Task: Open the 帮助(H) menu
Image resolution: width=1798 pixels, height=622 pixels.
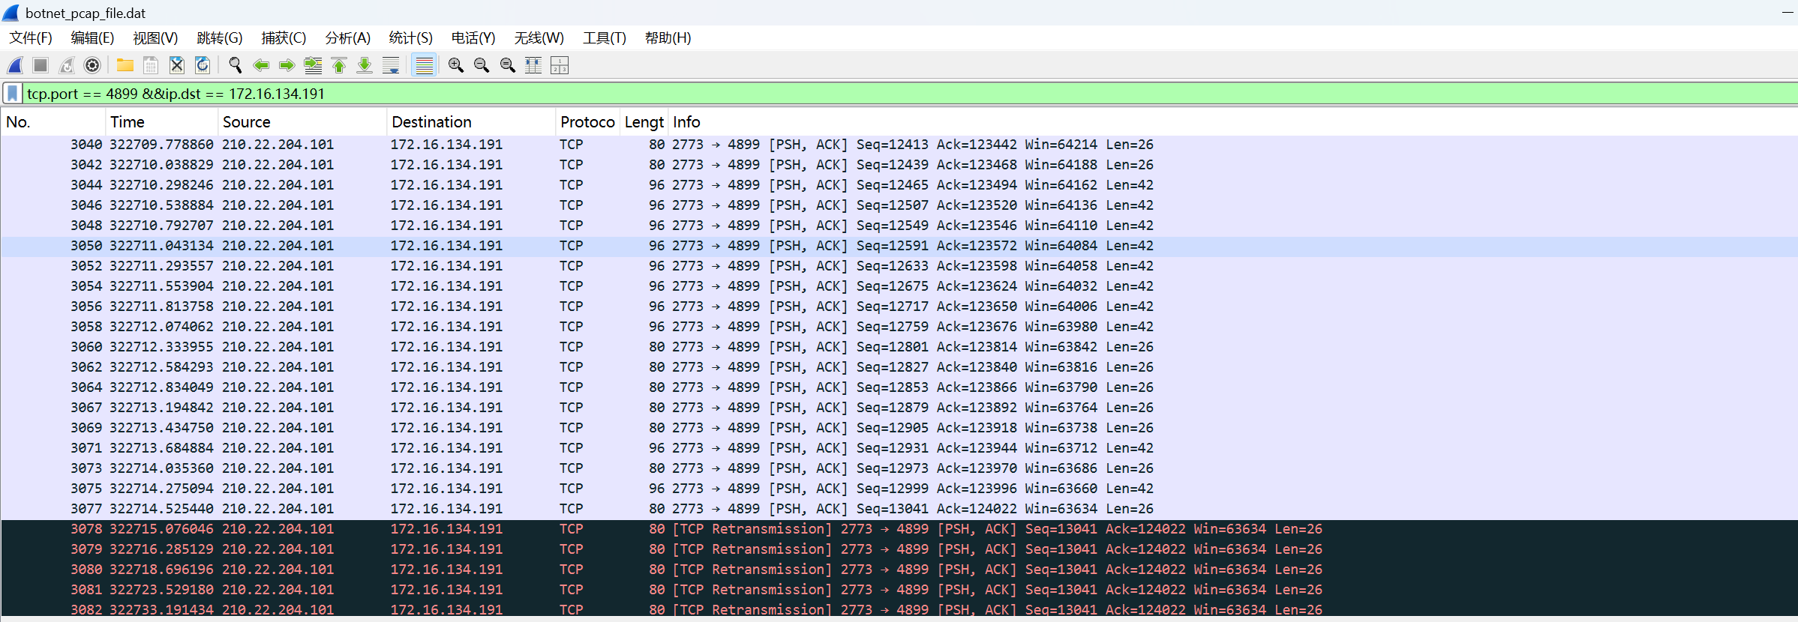Action: tap(668, 37)
